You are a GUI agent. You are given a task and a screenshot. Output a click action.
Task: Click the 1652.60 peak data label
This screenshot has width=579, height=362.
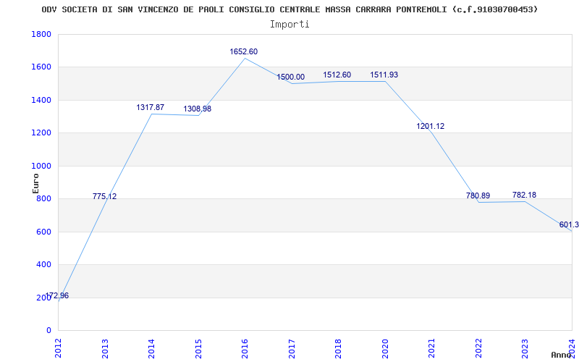(244, 51)
